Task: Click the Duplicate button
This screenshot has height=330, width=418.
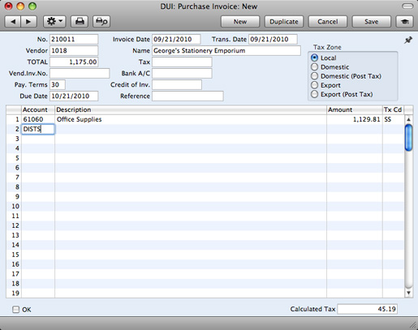Action: pos(284,22)
